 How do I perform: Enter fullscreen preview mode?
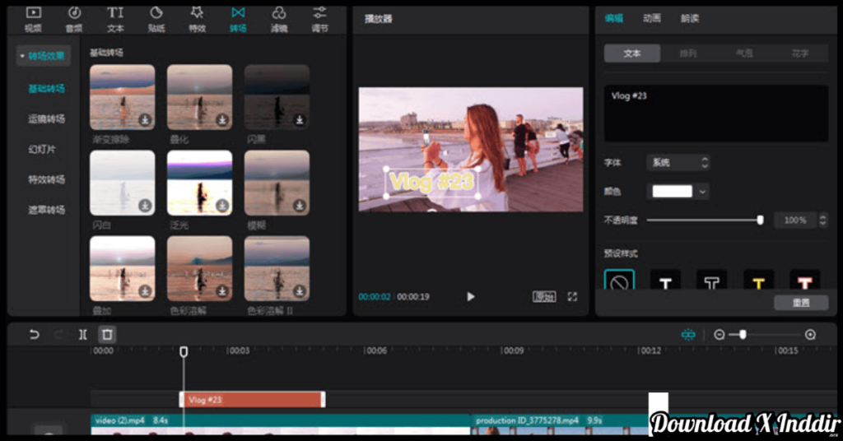572,296
